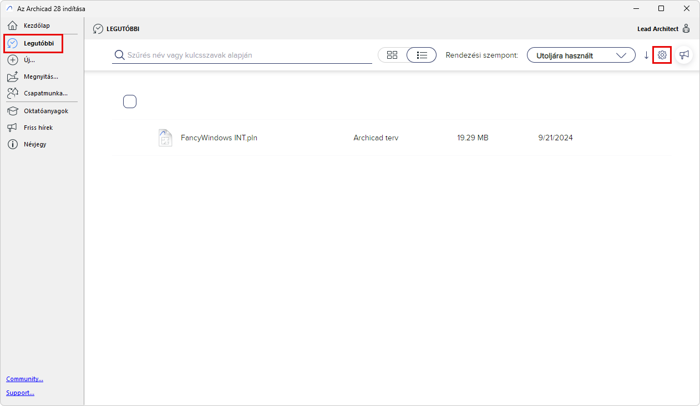Click the Új... plus circle icon
The width and height of the screenshot is (700, 406).
point(13,60)
